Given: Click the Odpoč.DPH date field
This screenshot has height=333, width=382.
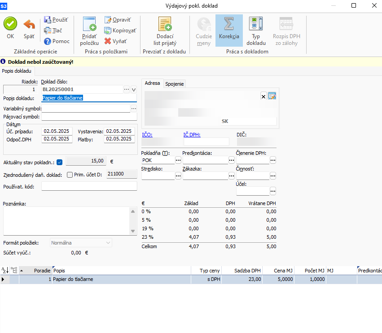Looking at the screenshot, I should [57, 139].
